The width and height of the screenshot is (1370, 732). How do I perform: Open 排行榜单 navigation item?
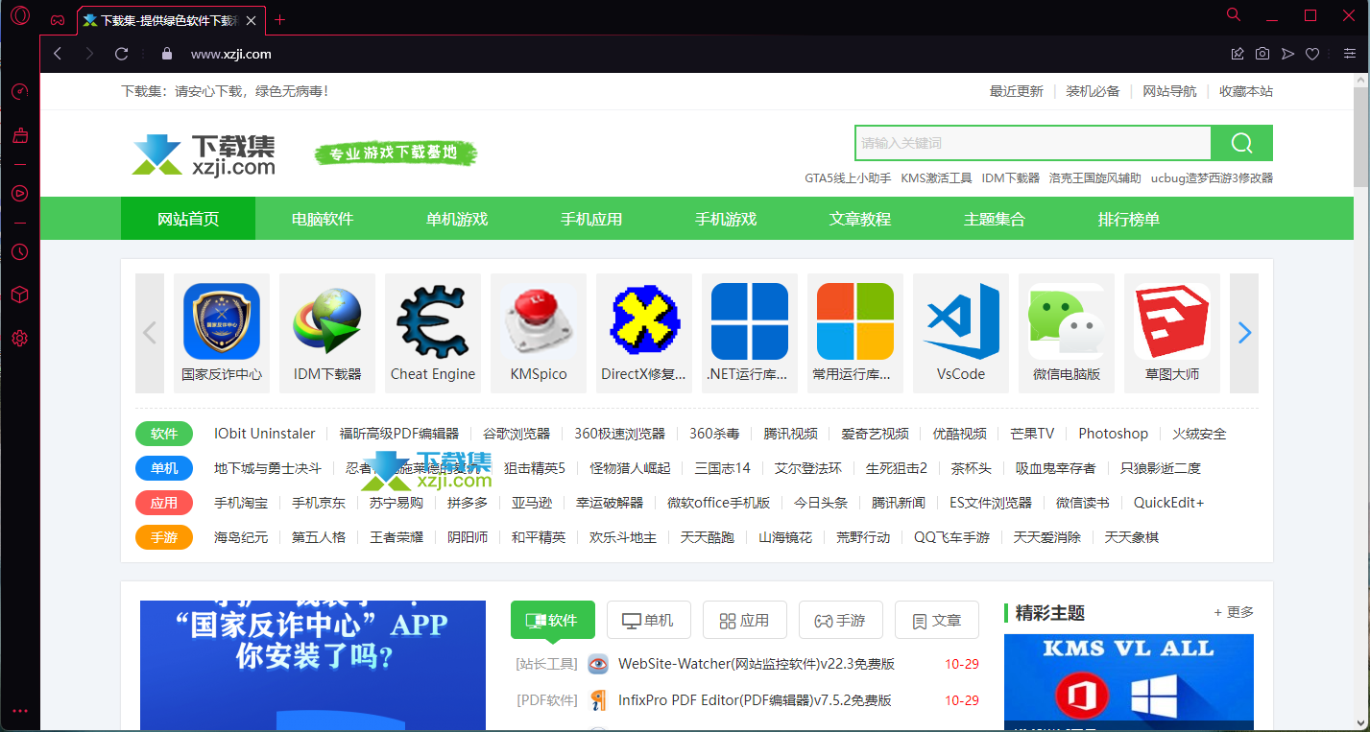tap(1129, 219)
